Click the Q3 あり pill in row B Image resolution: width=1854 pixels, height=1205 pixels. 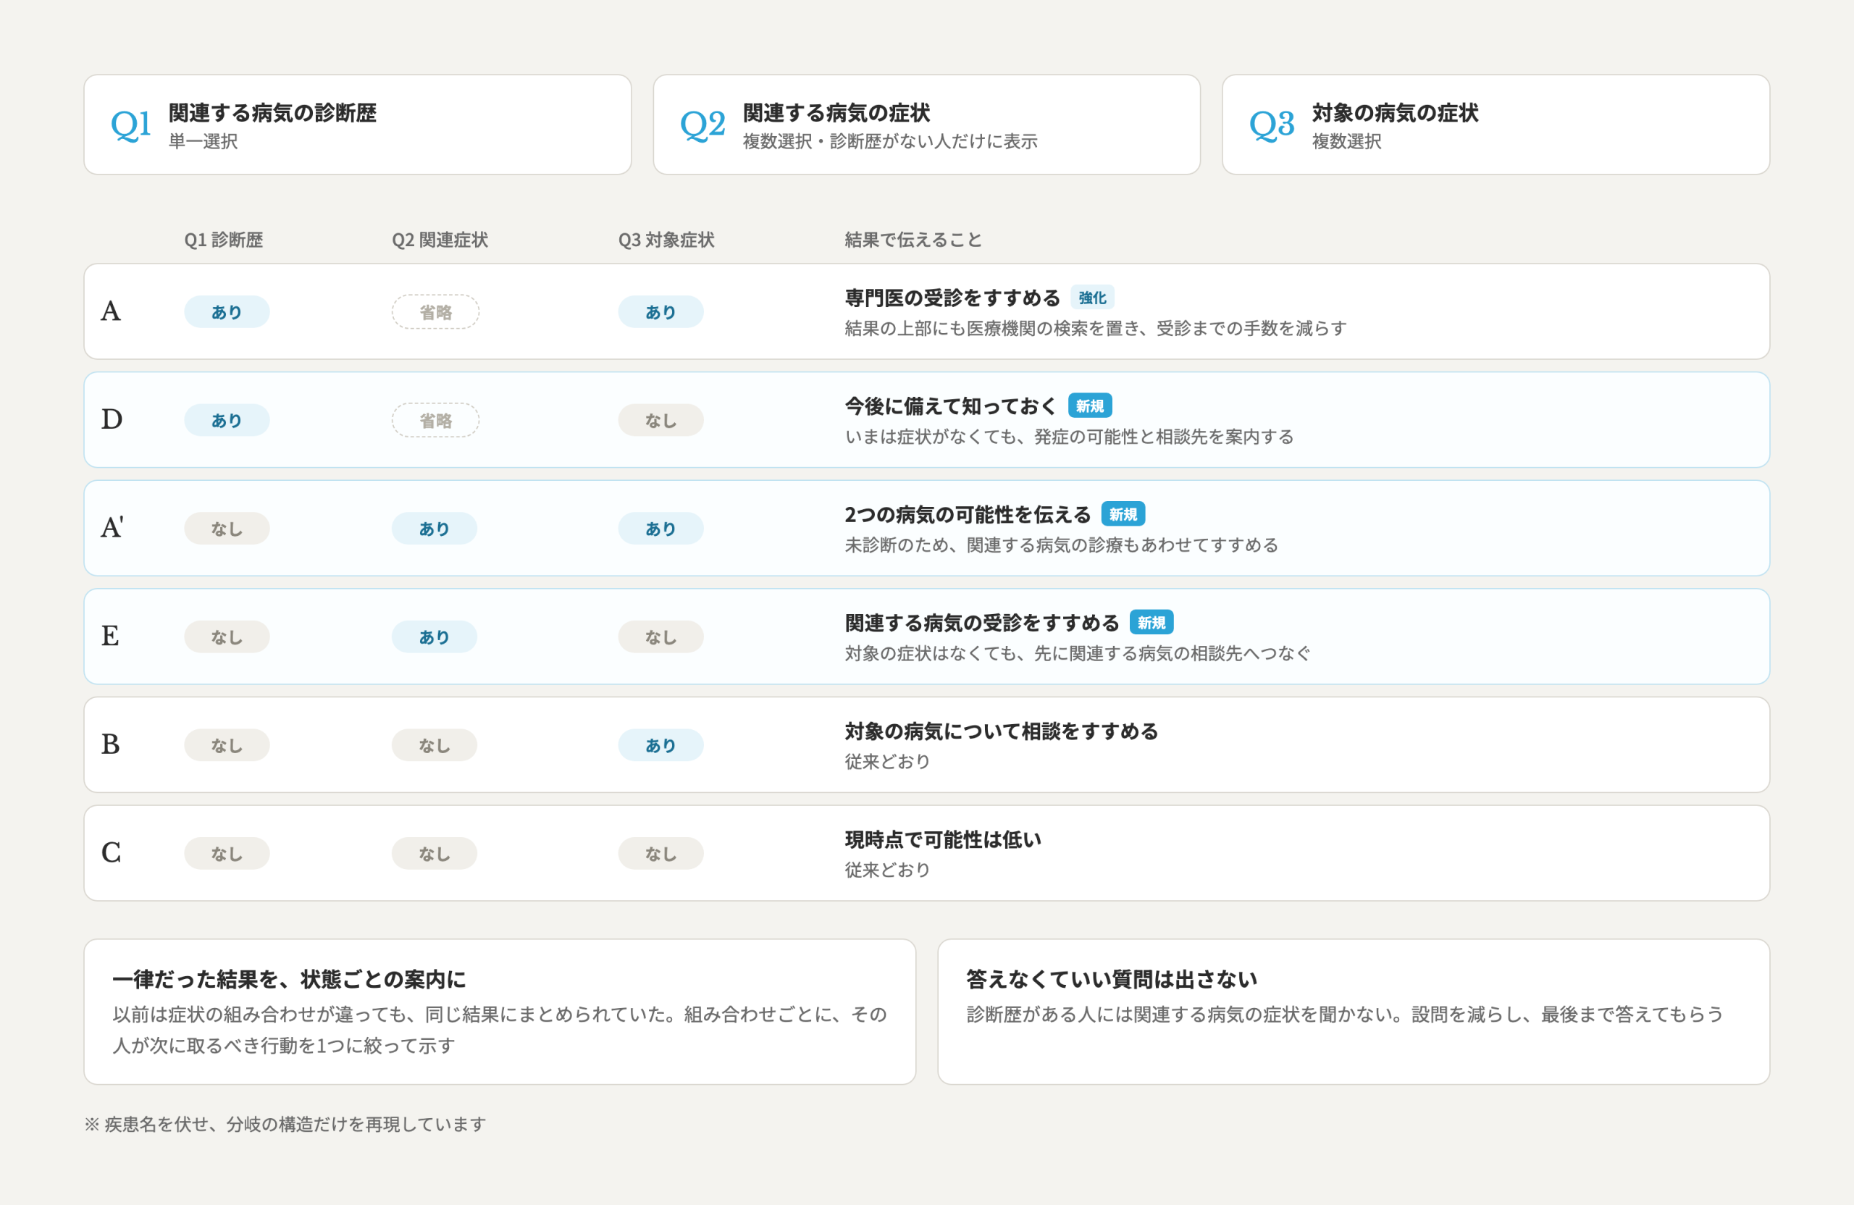tap(660, 744)
